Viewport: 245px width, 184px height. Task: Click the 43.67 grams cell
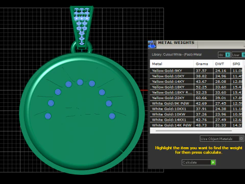point(203,82)
